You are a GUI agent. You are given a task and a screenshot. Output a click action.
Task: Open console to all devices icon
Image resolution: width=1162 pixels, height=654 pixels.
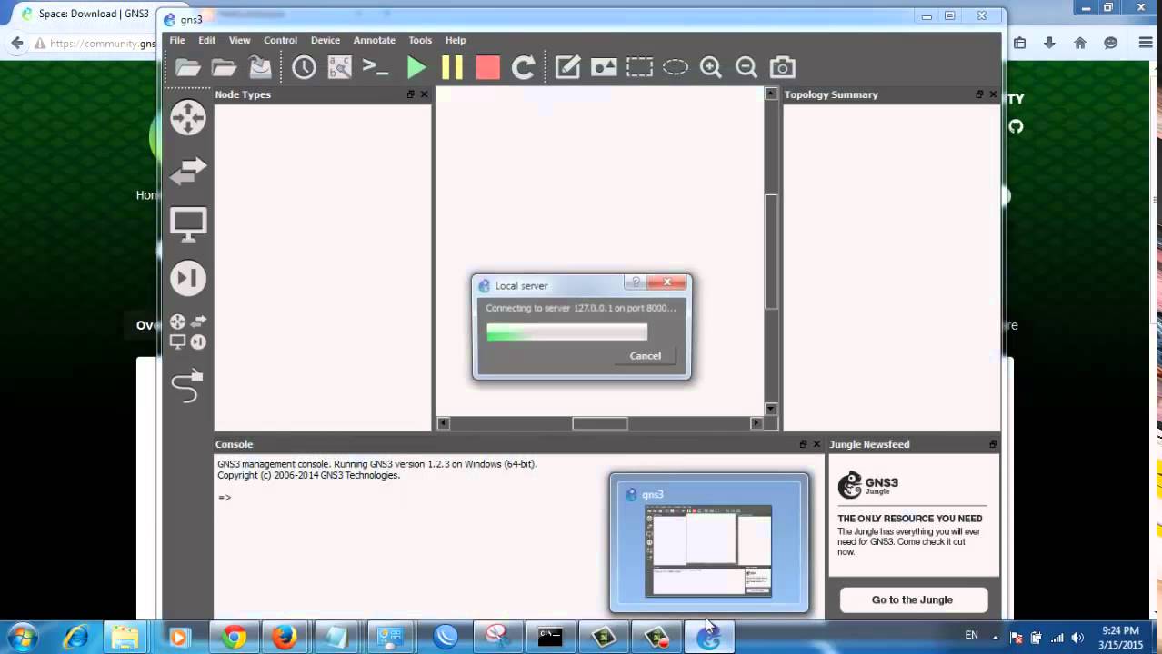coord(375,67)
